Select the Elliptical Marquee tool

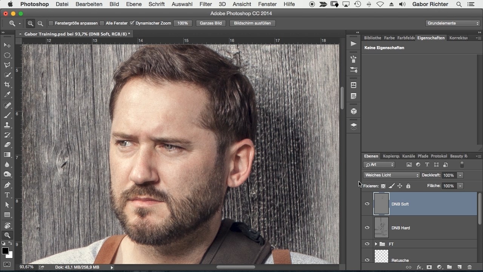(x=7, y=55)
